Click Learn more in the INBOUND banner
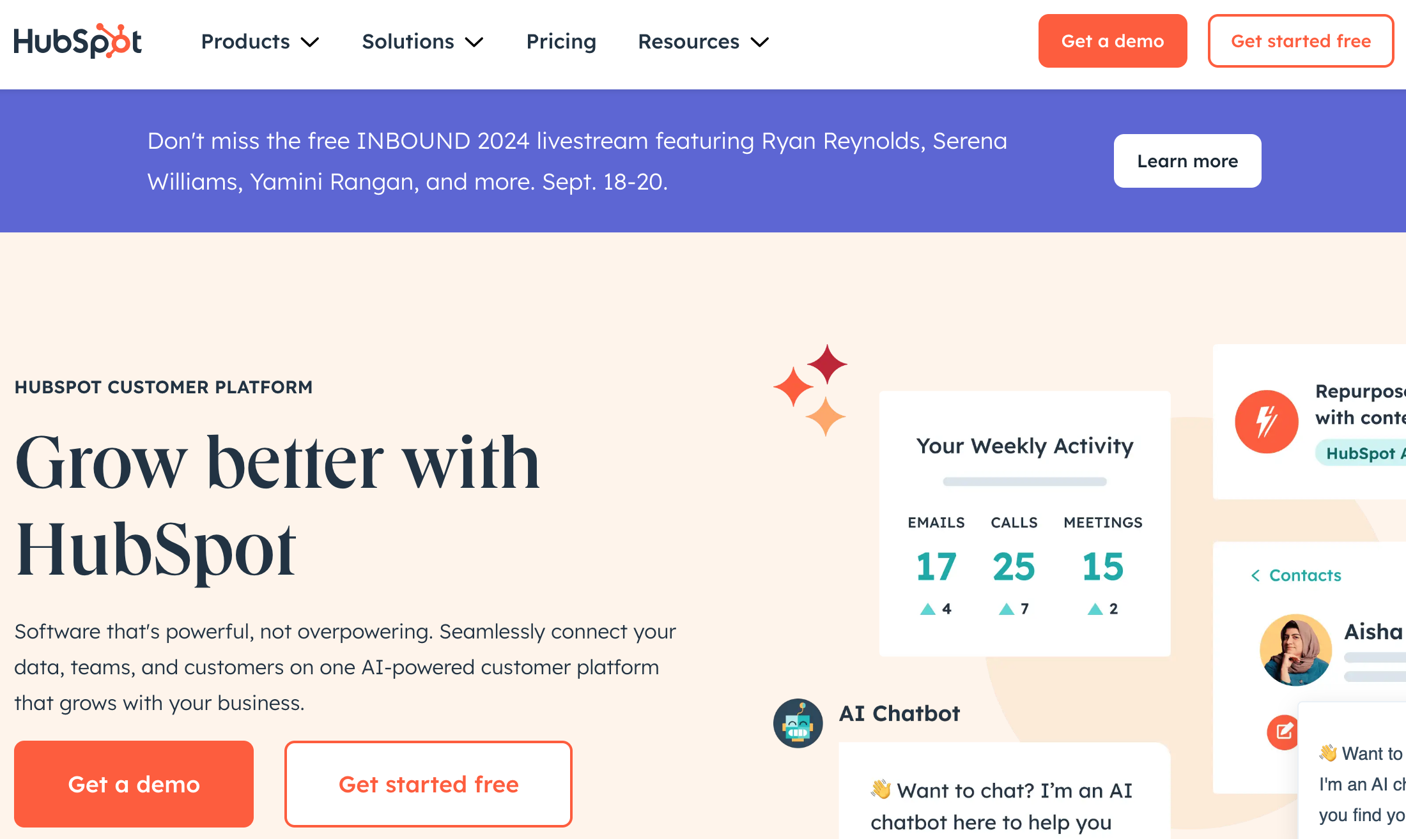 point(1187,161)
